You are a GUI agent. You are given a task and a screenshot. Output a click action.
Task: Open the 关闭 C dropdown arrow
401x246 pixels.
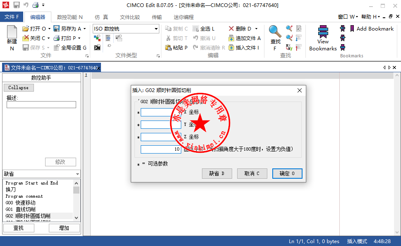(48, 38)
